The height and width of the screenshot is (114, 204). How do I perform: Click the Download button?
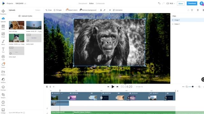pos(192,3)
